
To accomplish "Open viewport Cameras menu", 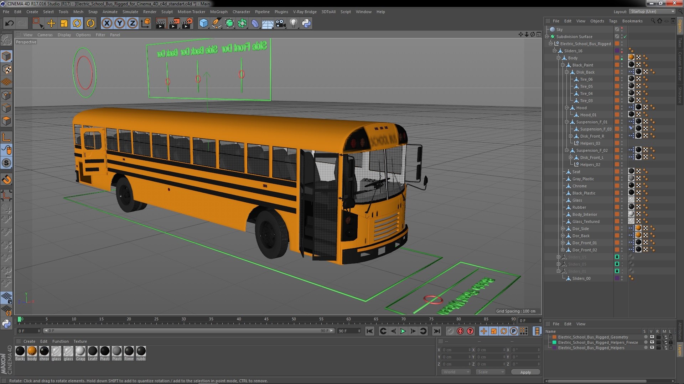I will pyautogui.click(x=45, y=35).
